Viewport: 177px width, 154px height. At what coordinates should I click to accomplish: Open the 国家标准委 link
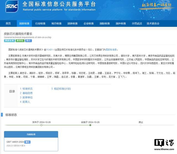point(111,50)
